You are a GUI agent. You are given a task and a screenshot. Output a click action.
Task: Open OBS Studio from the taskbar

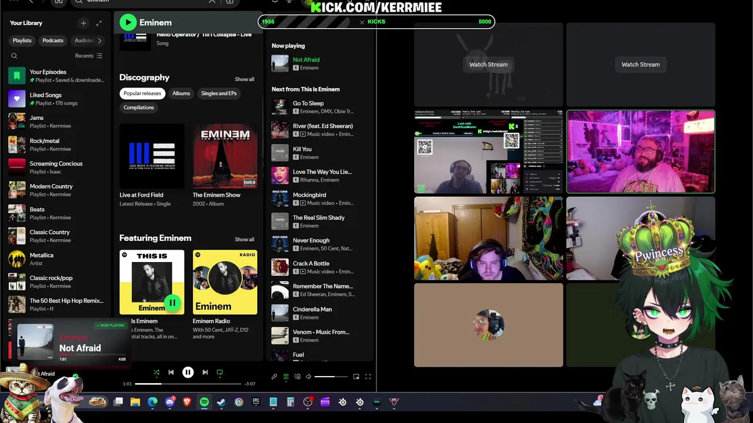(308, 402)
